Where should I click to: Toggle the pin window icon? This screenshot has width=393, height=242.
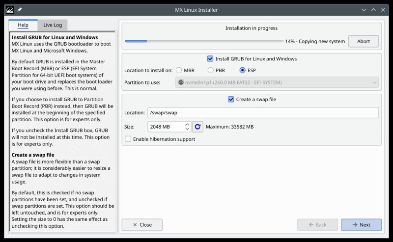(20, 10)
